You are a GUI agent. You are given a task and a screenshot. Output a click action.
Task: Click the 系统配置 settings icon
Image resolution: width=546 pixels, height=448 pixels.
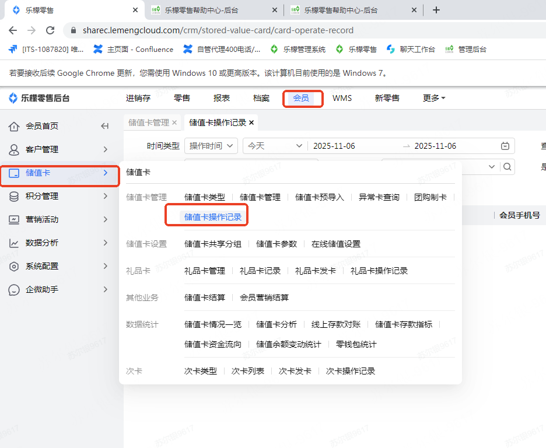14,267
